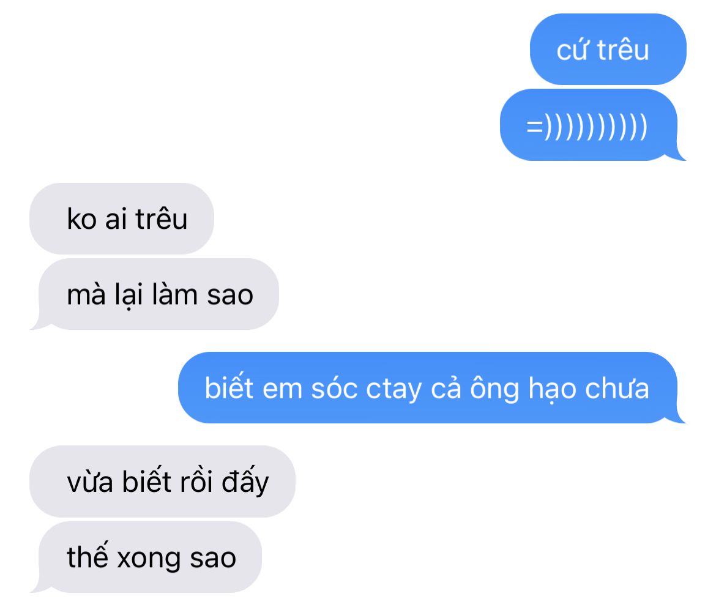Click the word 'rồi' in the received message
This screenshot has width=716, height=610.
tap(196, 481)
